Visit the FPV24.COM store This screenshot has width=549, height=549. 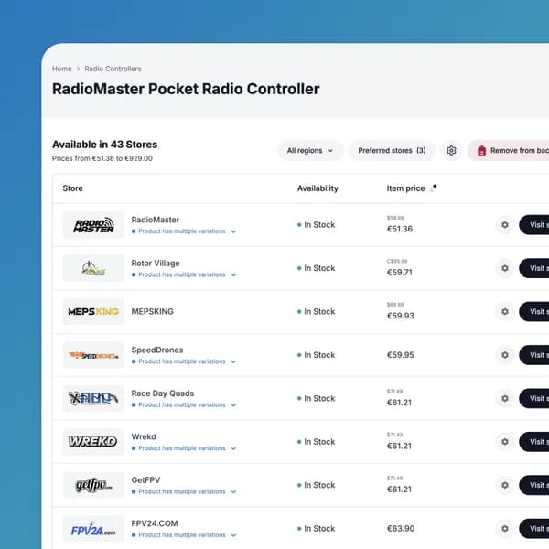pyautogui.click(x=534, y=529)
